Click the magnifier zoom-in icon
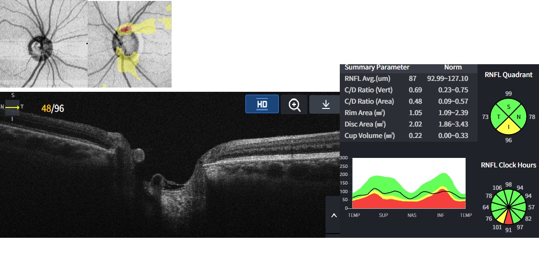The height and width of the screenshot is (254, 539). (294, 104)
